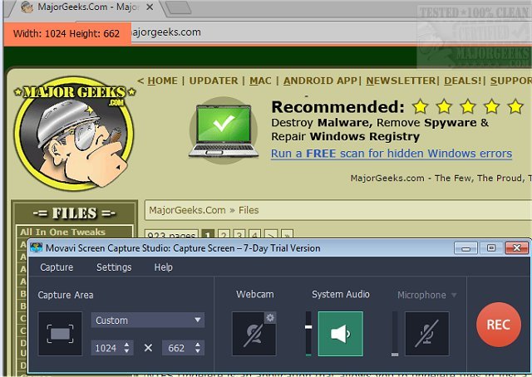Open All In One Tweaks category
This screenshot has height=377, width=532.
63,232
